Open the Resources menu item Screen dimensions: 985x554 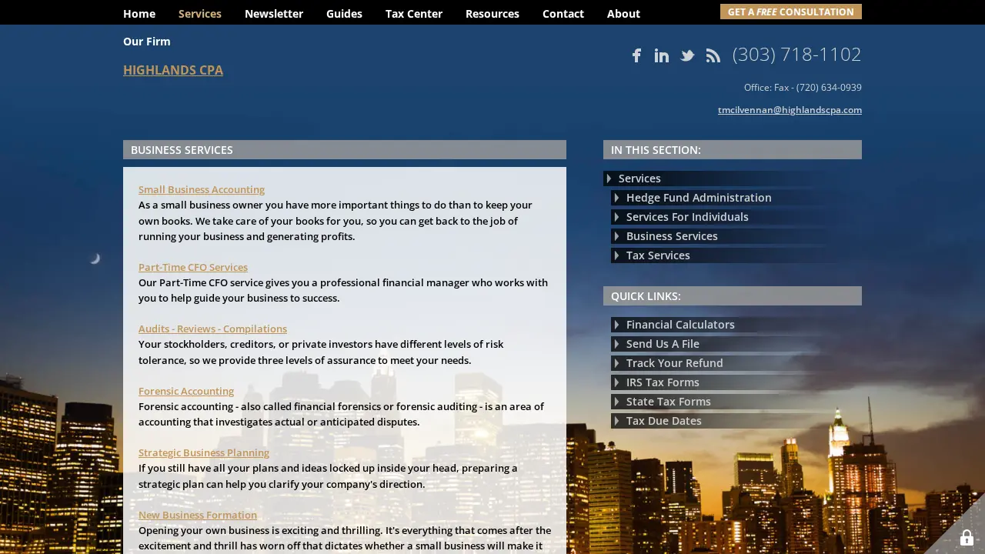(492, 13)
